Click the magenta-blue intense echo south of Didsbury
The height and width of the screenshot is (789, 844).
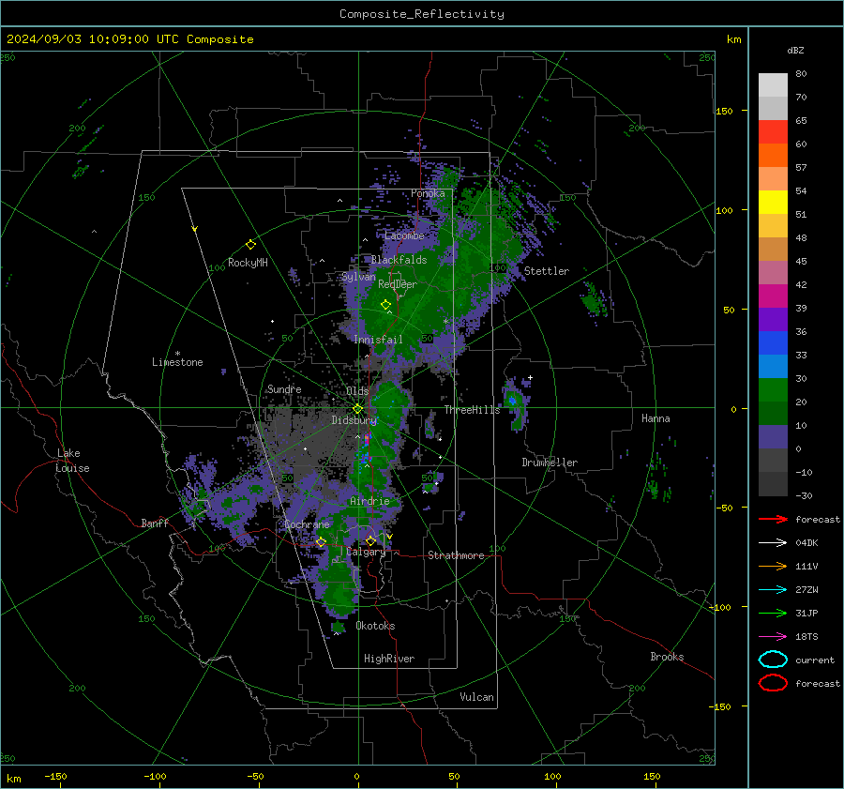point(367,439)
